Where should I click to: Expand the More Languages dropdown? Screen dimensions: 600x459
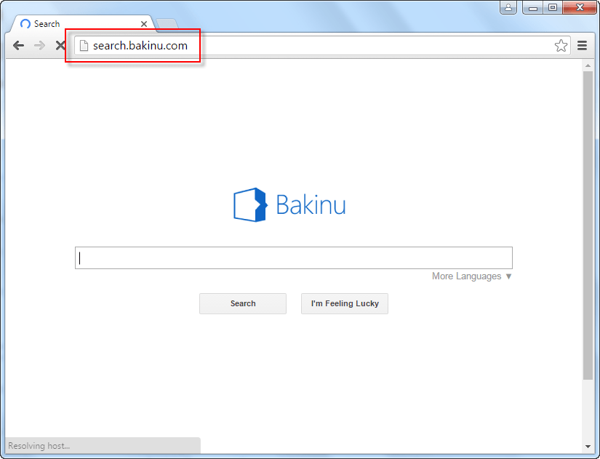471,276
